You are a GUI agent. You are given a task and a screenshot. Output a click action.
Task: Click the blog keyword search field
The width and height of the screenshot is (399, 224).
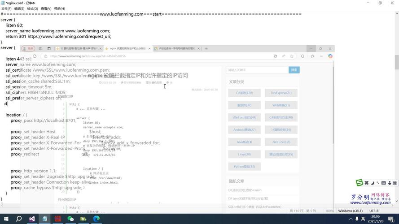pos(257,70)
